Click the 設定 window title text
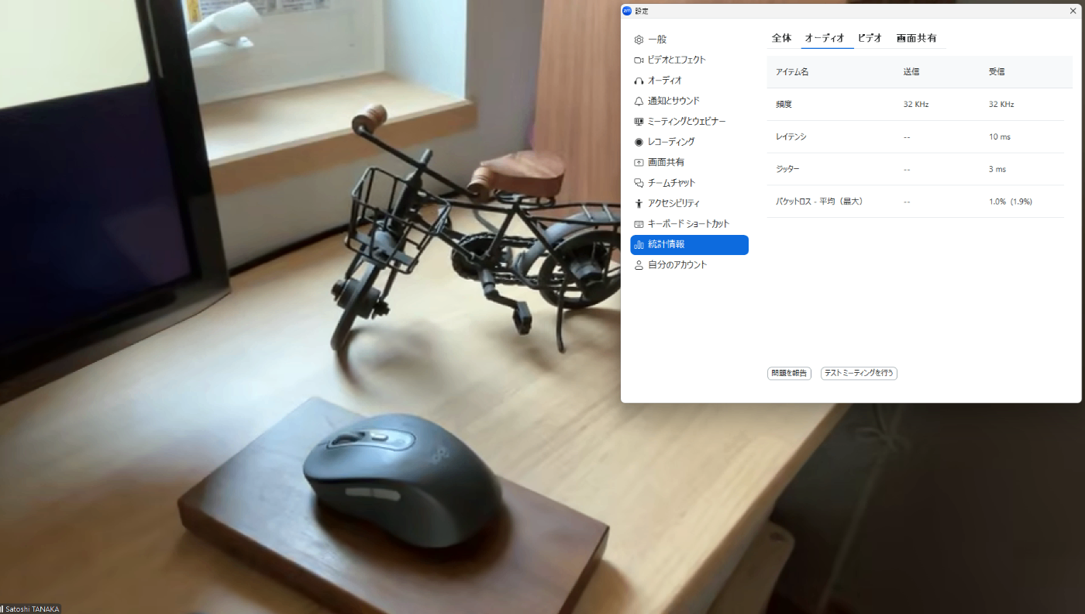The height and width of the screenshot is (614, 1085). pos(642,11)
